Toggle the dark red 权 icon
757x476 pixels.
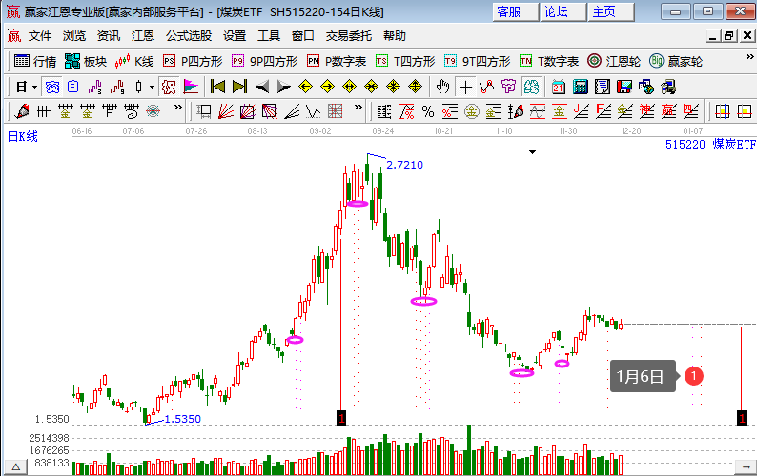(x=169, y=88)
